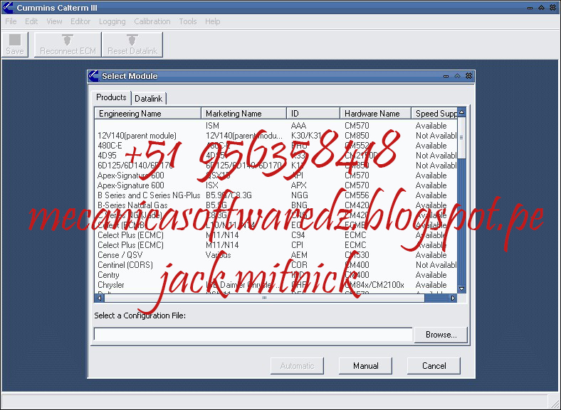
Task: Minimize the Select Module dialog
Action: click(x=446, y=76)
